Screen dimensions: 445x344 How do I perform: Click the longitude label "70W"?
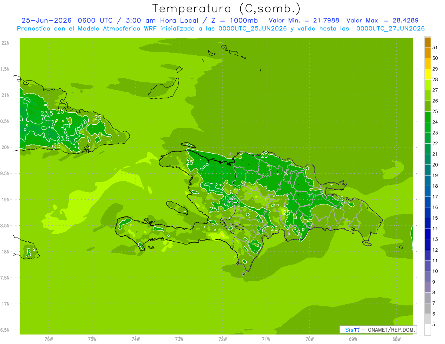[310, 339]
